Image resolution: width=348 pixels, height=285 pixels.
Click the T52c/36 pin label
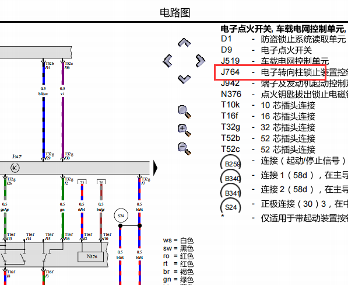point(69,65)
